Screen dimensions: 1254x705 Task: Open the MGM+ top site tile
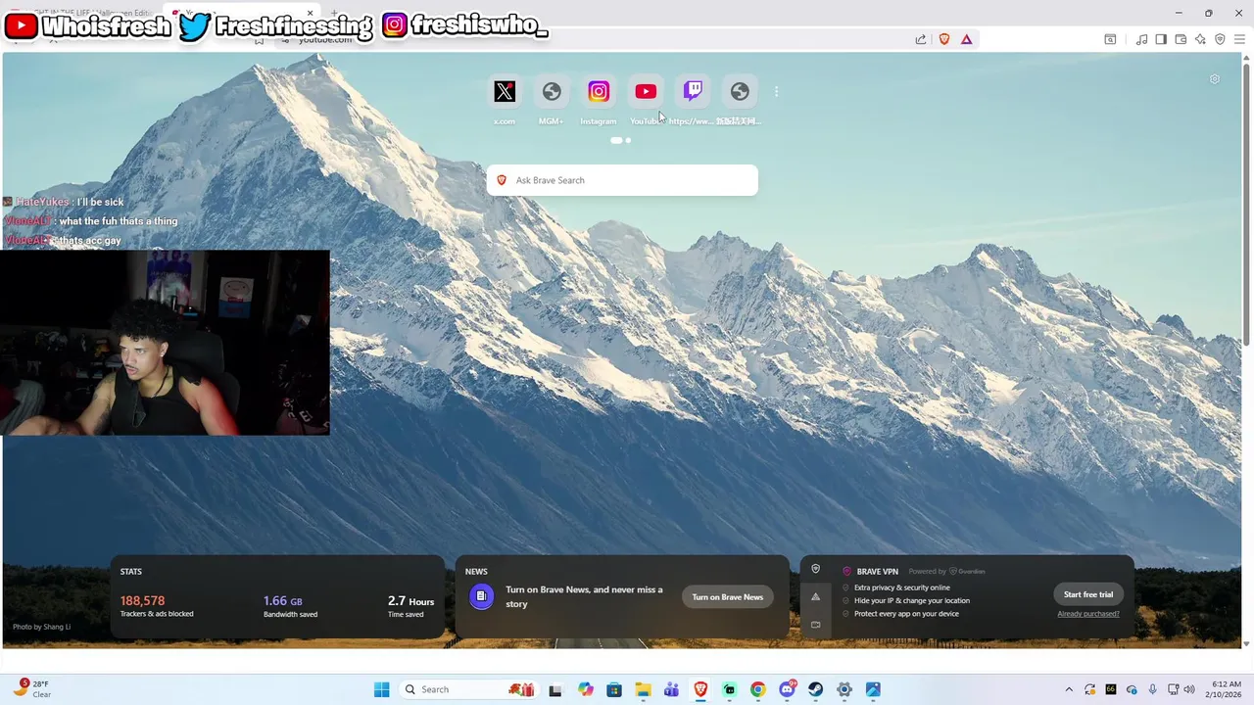[x=552, y=92]
